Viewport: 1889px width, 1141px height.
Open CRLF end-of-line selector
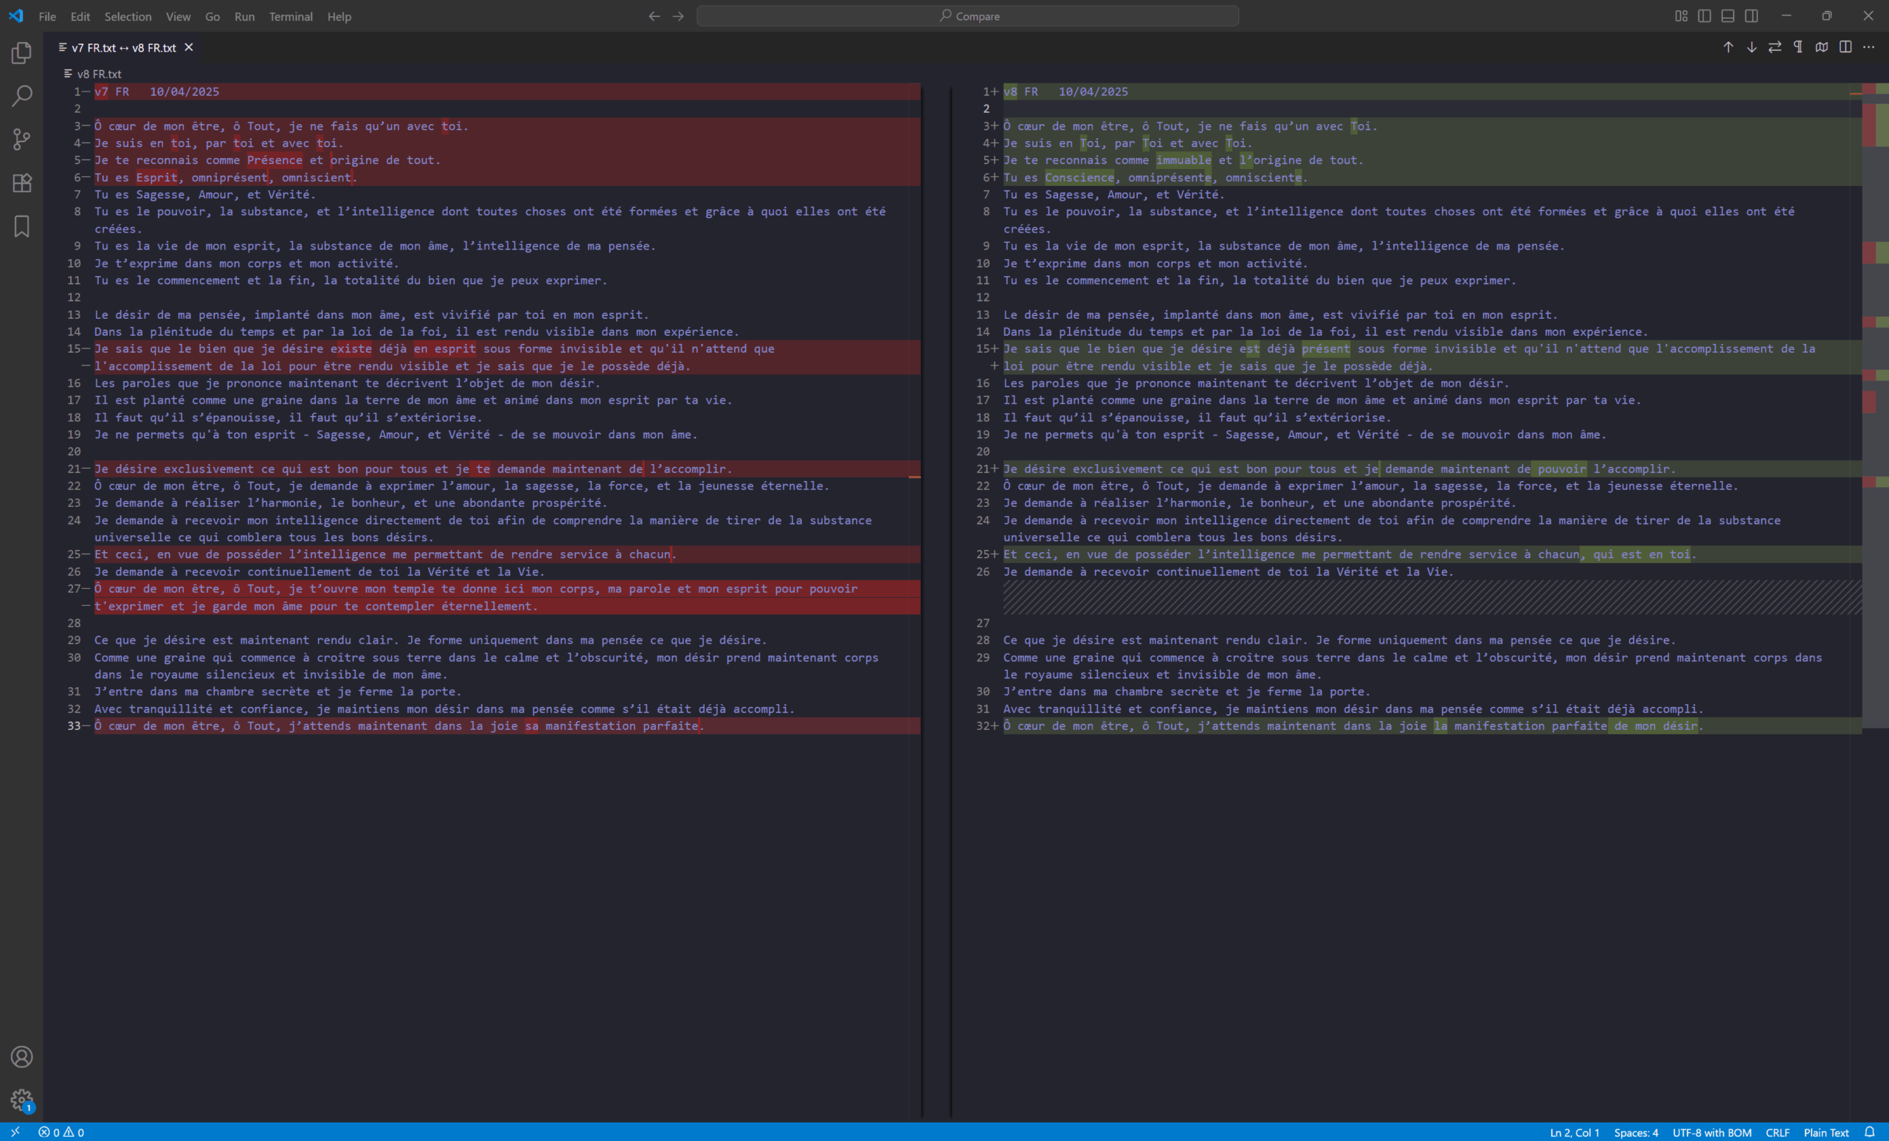pos(1777,1133)
